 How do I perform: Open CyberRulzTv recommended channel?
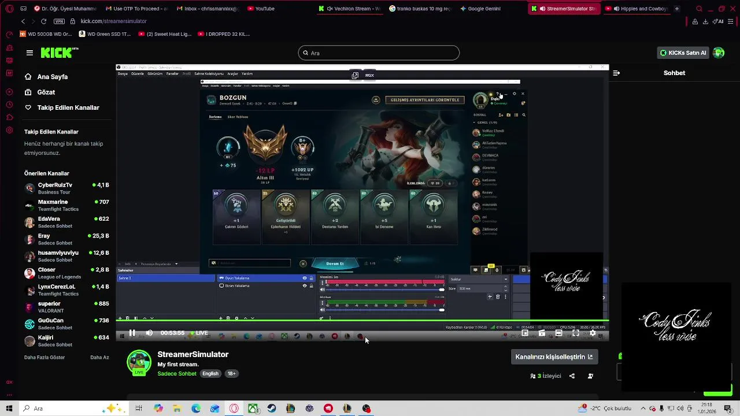pyautogui.click(x=66, y=188)
